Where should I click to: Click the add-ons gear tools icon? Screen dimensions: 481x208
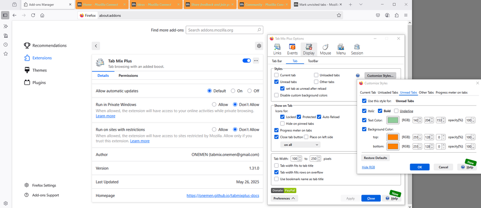click(259, 46)
